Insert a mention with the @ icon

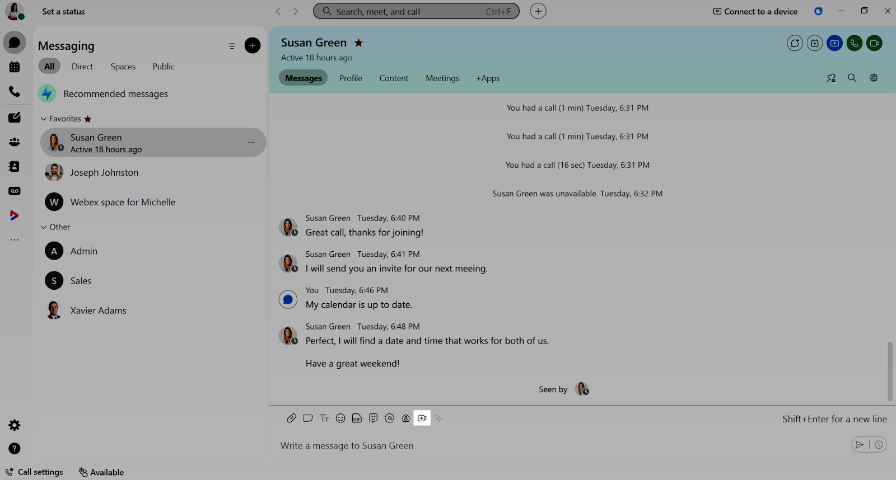pos(390,418)
